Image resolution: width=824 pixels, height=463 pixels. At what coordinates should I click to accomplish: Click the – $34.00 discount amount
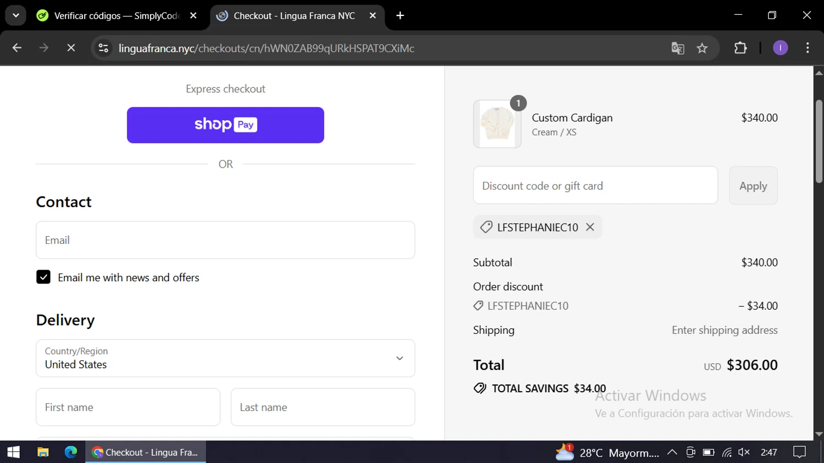click(758, 306)
